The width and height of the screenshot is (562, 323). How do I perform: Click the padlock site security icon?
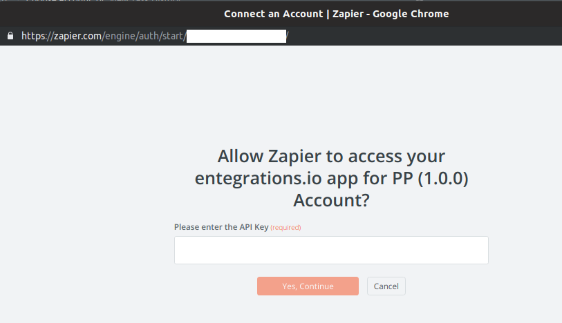(10, 36)
